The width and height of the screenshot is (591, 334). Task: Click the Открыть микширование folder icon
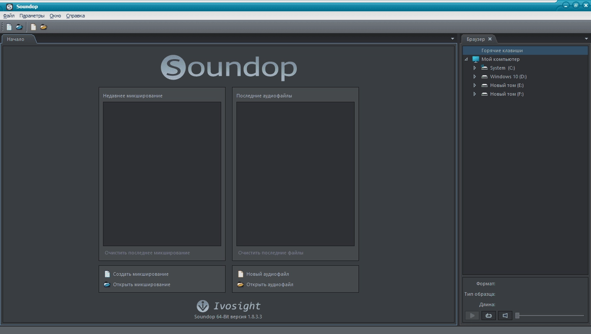[107, 284]
